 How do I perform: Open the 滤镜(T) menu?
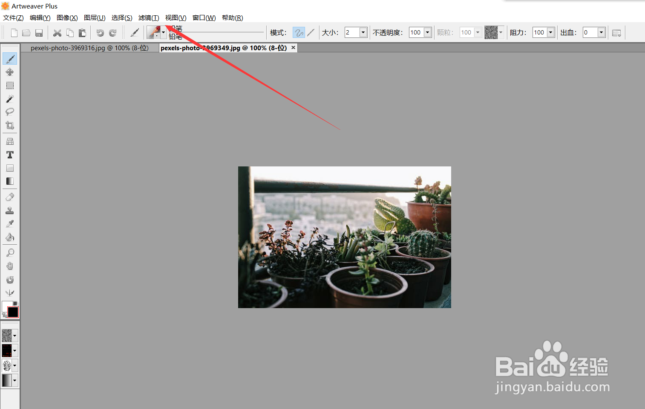pyautogui.click(x=149, y=18)
